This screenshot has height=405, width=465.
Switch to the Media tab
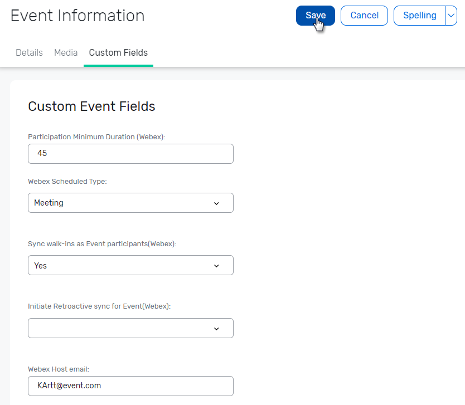pos(66,52)
